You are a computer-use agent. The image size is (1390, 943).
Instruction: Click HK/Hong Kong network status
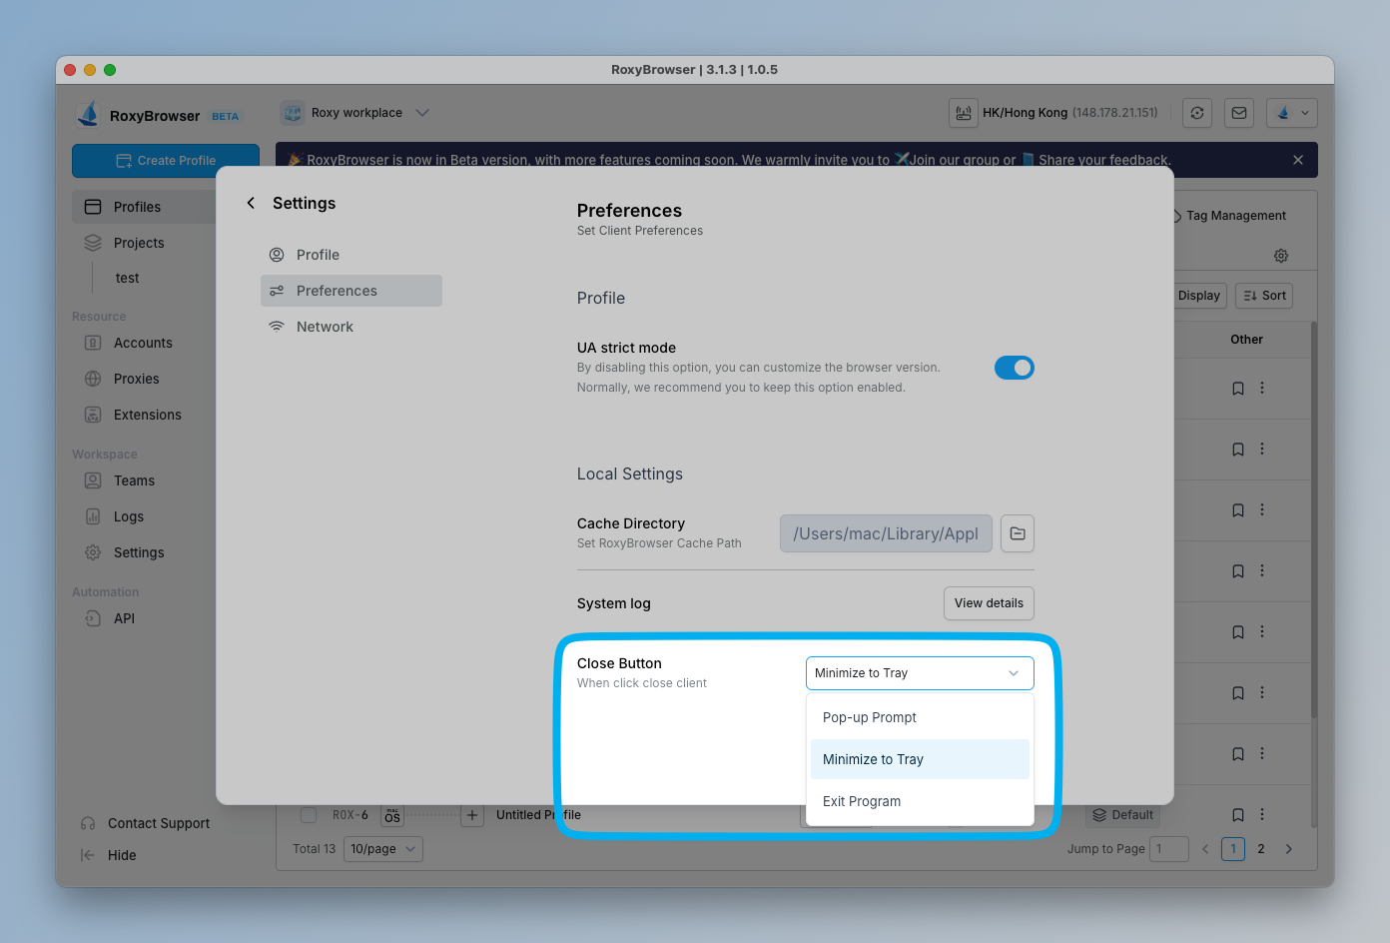click(1055, 113)
